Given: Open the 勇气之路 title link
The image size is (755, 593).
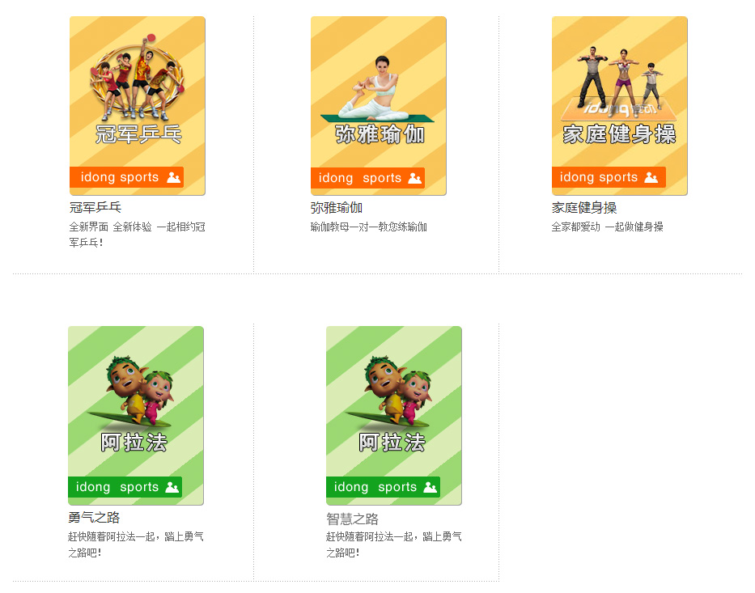Looking at the screenshot, I should [94, 518].
